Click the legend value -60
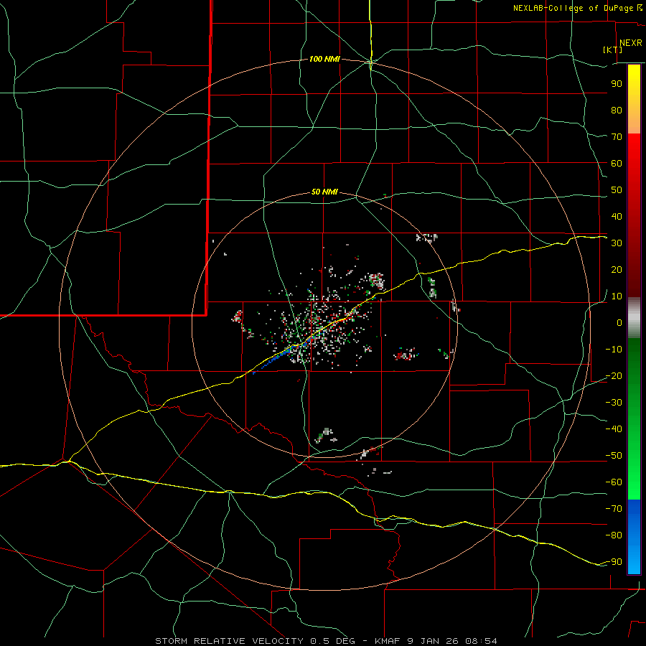This screenshot has height=646, width=646. click(614, 482)
